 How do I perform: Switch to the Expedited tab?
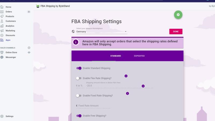(139, 56)
